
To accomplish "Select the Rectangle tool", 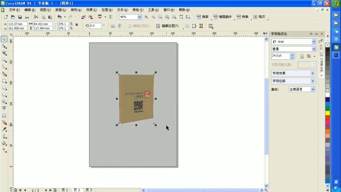I will click(x=4, y=81).
